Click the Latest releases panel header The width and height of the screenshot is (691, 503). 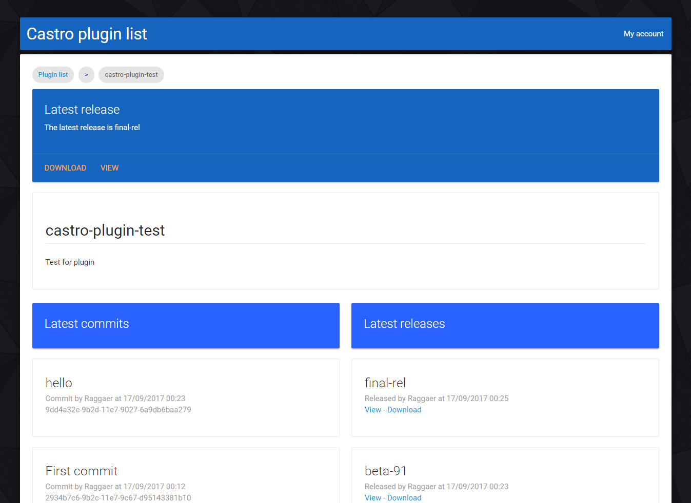tap(505, 326)
